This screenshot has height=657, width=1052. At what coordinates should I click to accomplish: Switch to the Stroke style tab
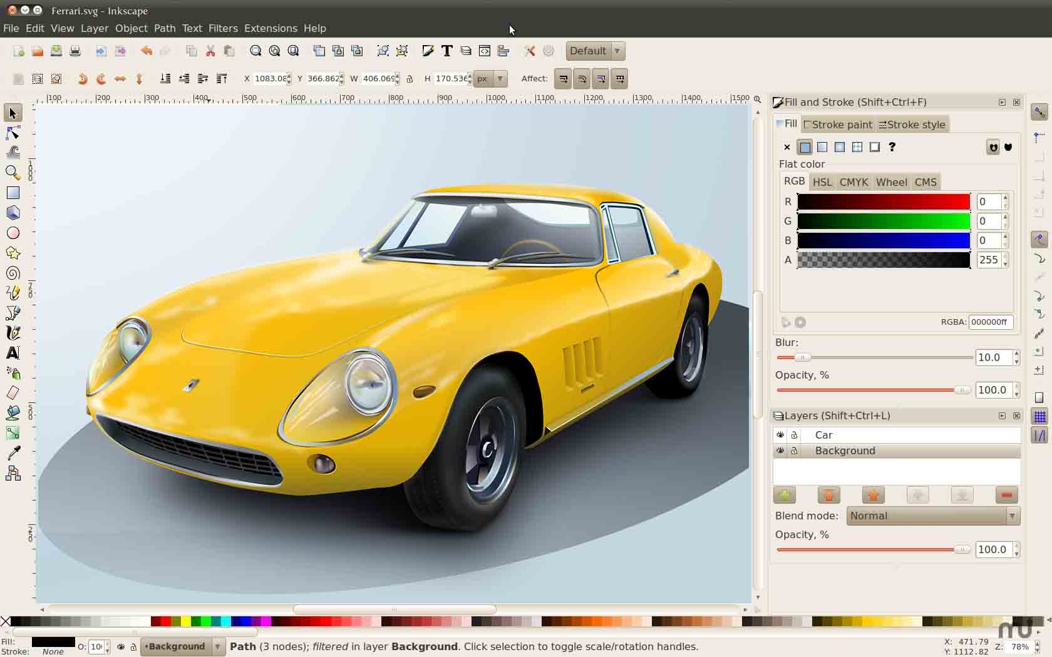click(x=912, y=125)
